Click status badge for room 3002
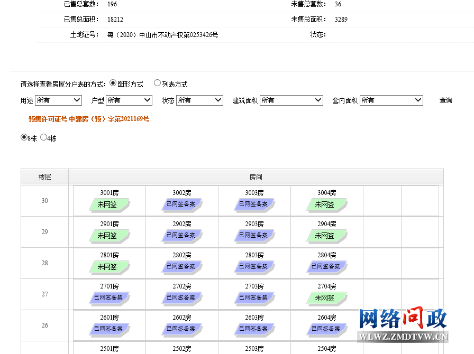The width and height of the screenshot is (474, 354). click(180, 204)
